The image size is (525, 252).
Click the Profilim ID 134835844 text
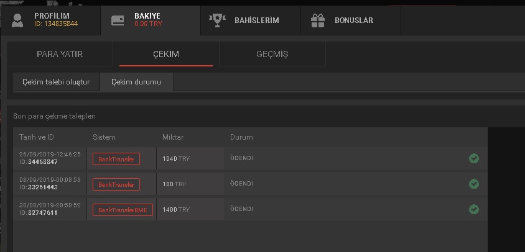pos(56,24)
